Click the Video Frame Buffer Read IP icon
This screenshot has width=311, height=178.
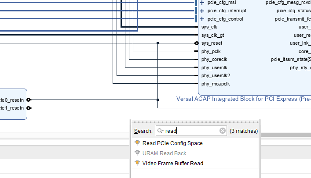[137, 164]
